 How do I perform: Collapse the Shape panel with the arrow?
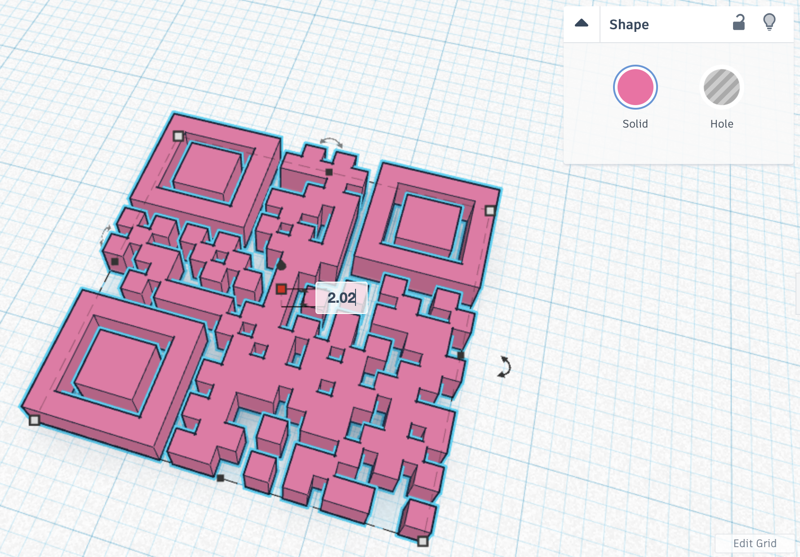[582, 23]
